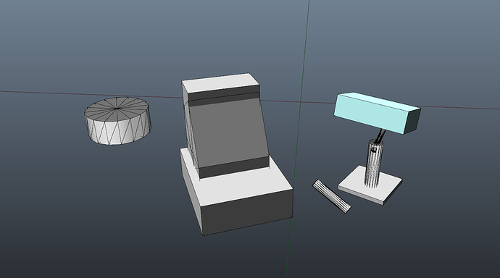Select the lamp's square base plate

[370, 185]
